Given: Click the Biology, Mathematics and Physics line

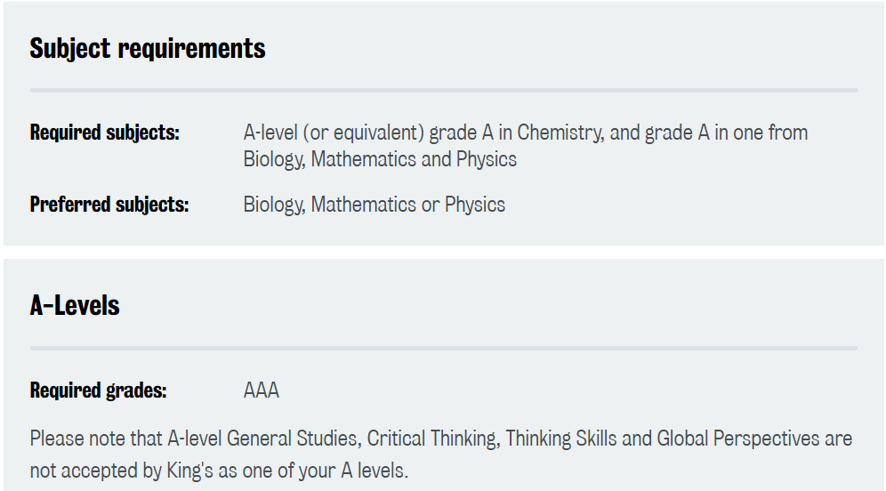Looking at the screenshot, I should (x=380, y=159).
